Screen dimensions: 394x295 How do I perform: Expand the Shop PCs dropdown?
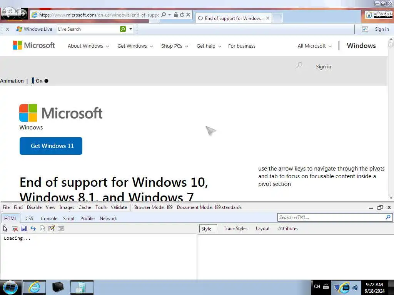175,46
